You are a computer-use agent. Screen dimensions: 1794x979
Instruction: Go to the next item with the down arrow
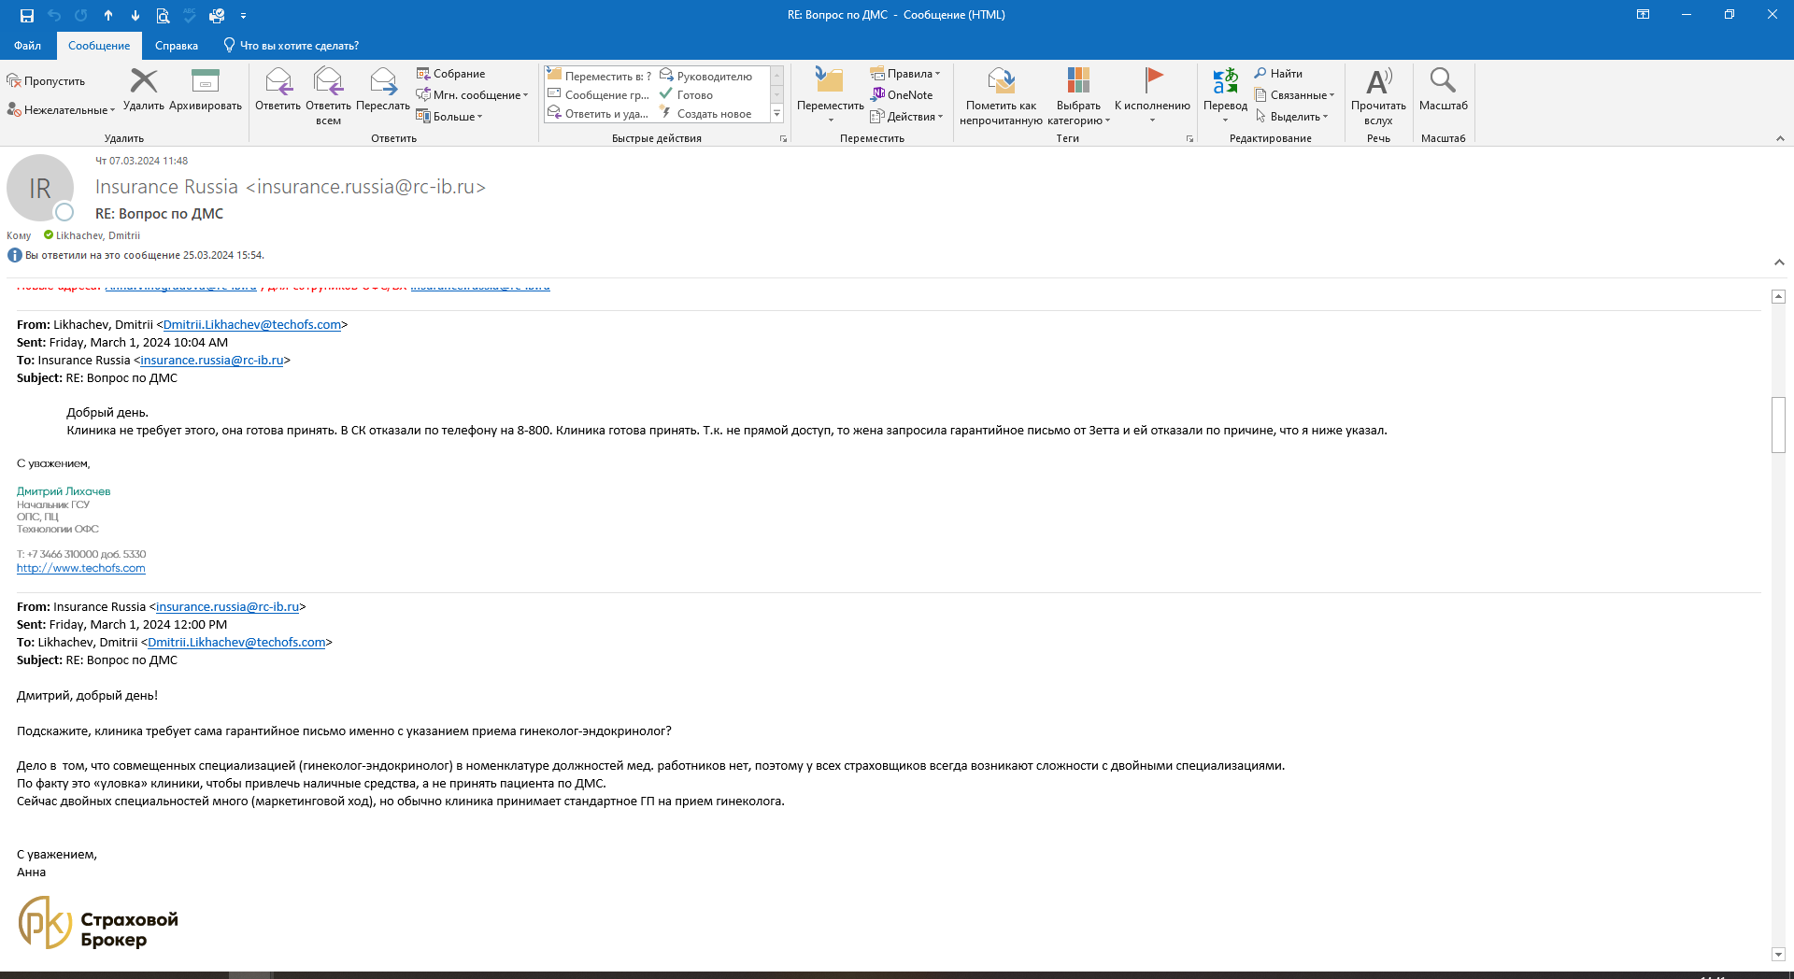135,15
